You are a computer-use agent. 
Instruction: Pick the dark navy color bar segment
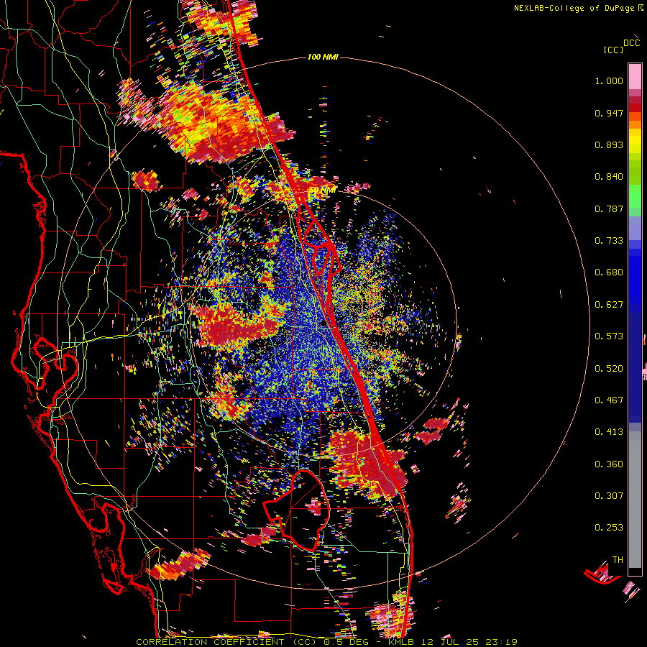point(635,367)
